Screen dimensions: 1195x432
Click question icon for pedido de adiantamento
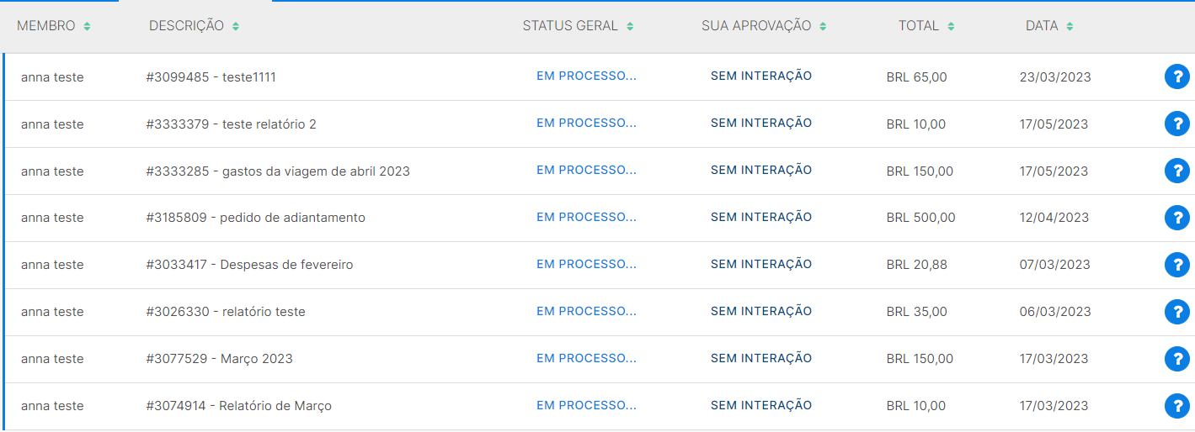1176,218
